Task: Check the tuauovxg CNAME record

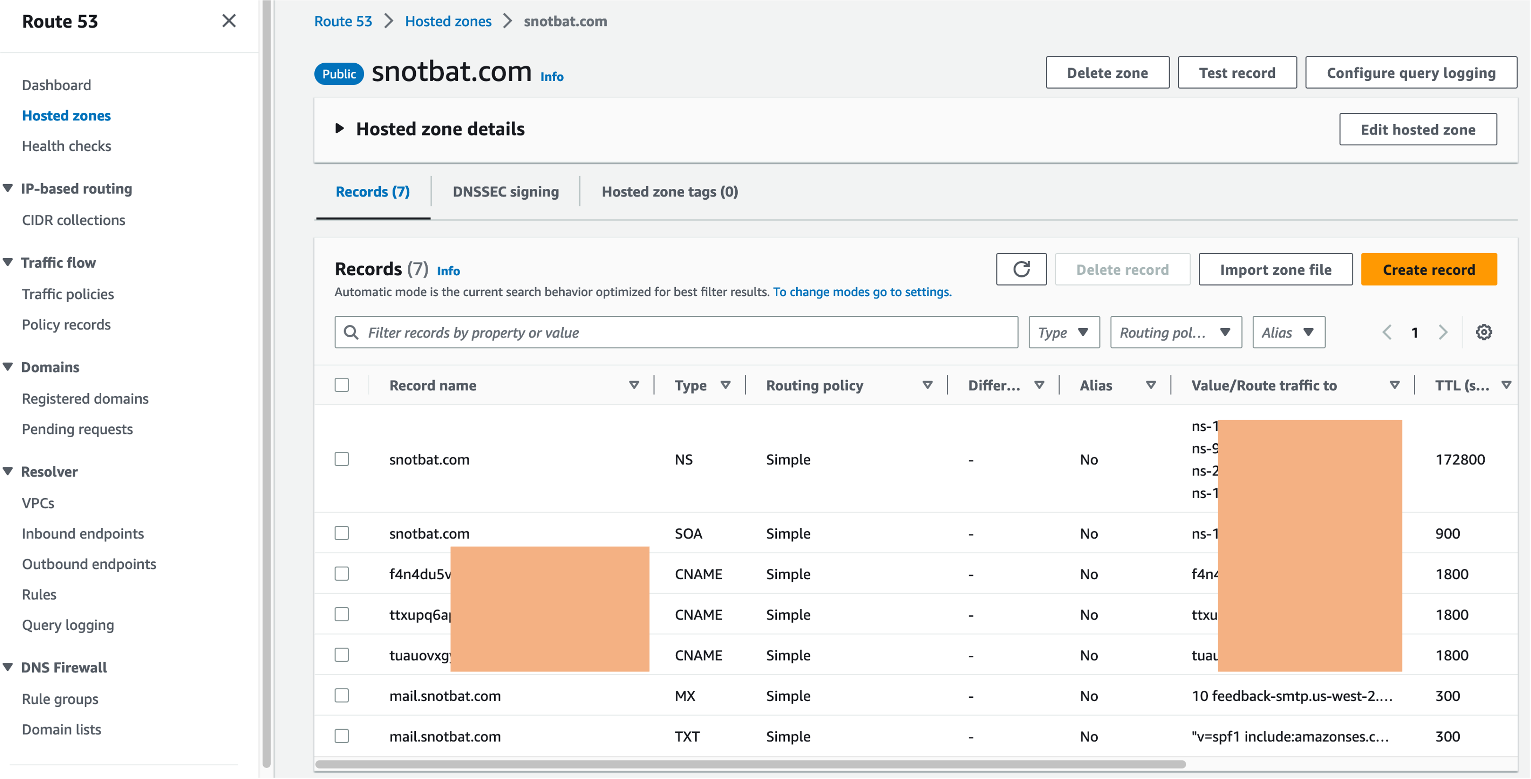Action: [342, 655]
